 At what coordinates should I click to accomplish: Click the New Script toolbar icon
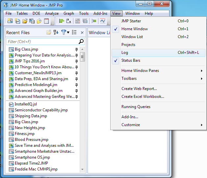(17, 21)
